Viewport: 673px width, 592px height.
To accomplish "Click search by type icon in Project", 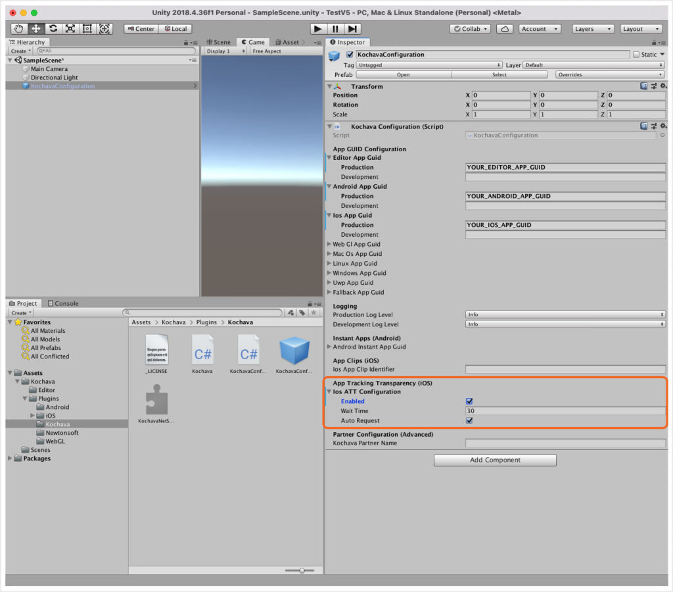I will [290, 312].
